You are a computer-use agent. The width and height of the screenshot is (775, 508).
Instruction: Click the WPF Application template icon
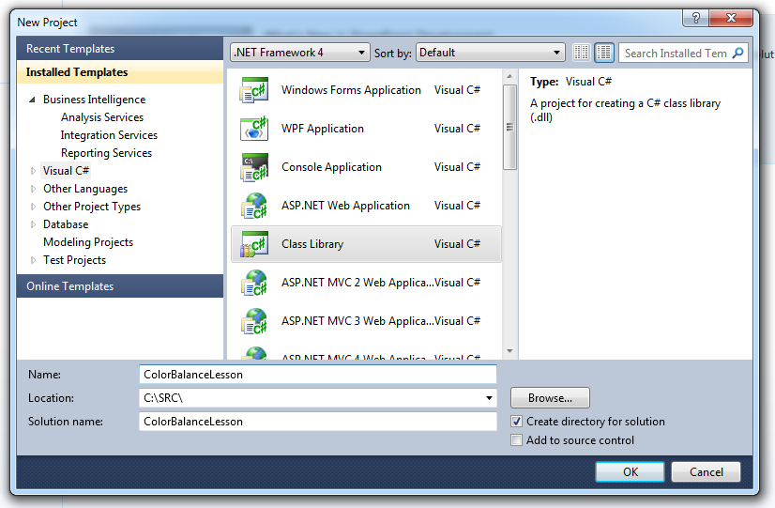tap(254, 129)
